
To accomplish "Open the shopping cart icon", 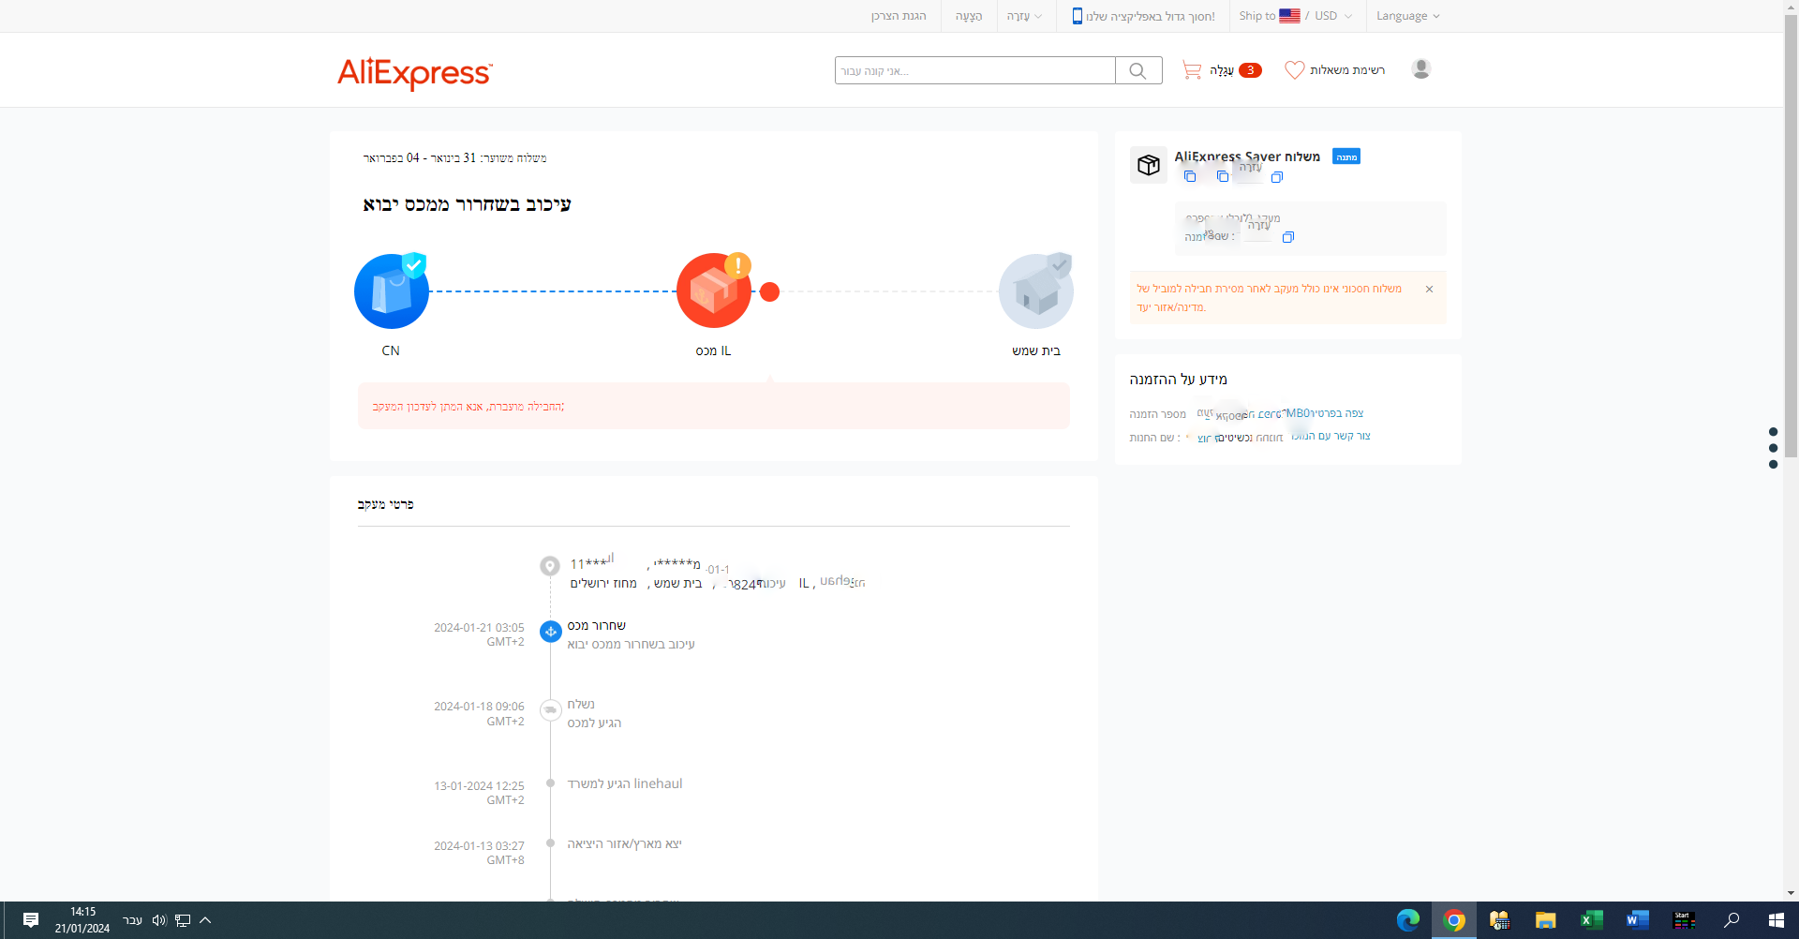I will point(1192,70).
